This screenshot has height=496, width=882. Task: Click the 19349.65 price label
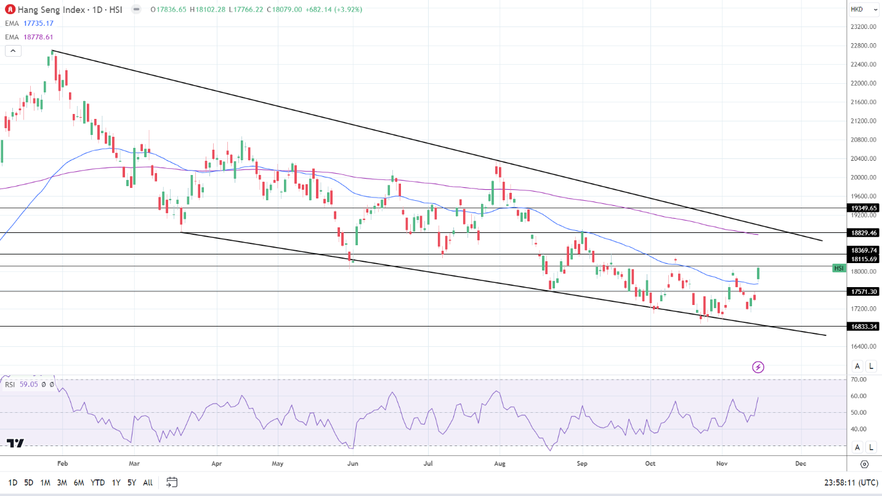[x=864, y=208]
